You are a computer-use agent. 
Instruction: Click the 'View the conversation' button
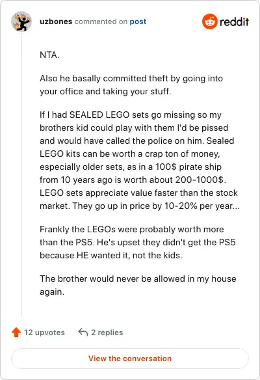(x=130, y=359)
